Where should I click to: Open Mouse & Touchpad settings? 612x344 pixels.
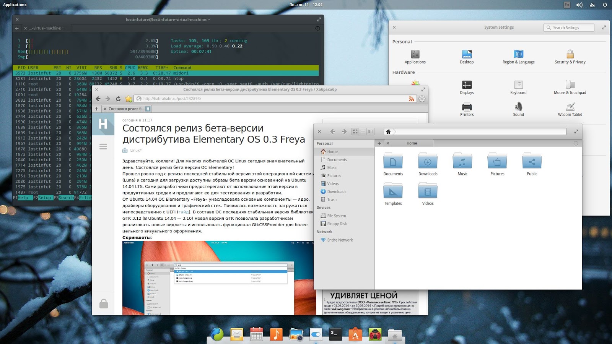tap(570, 87)
